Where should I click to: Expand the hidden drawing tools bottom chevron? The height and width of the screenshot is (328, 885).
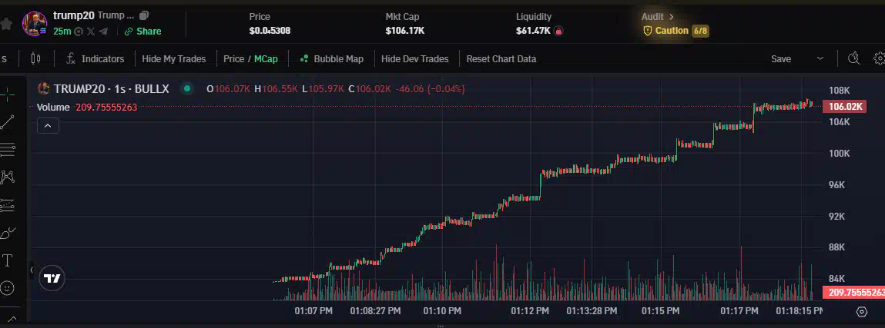coord(12,319)
